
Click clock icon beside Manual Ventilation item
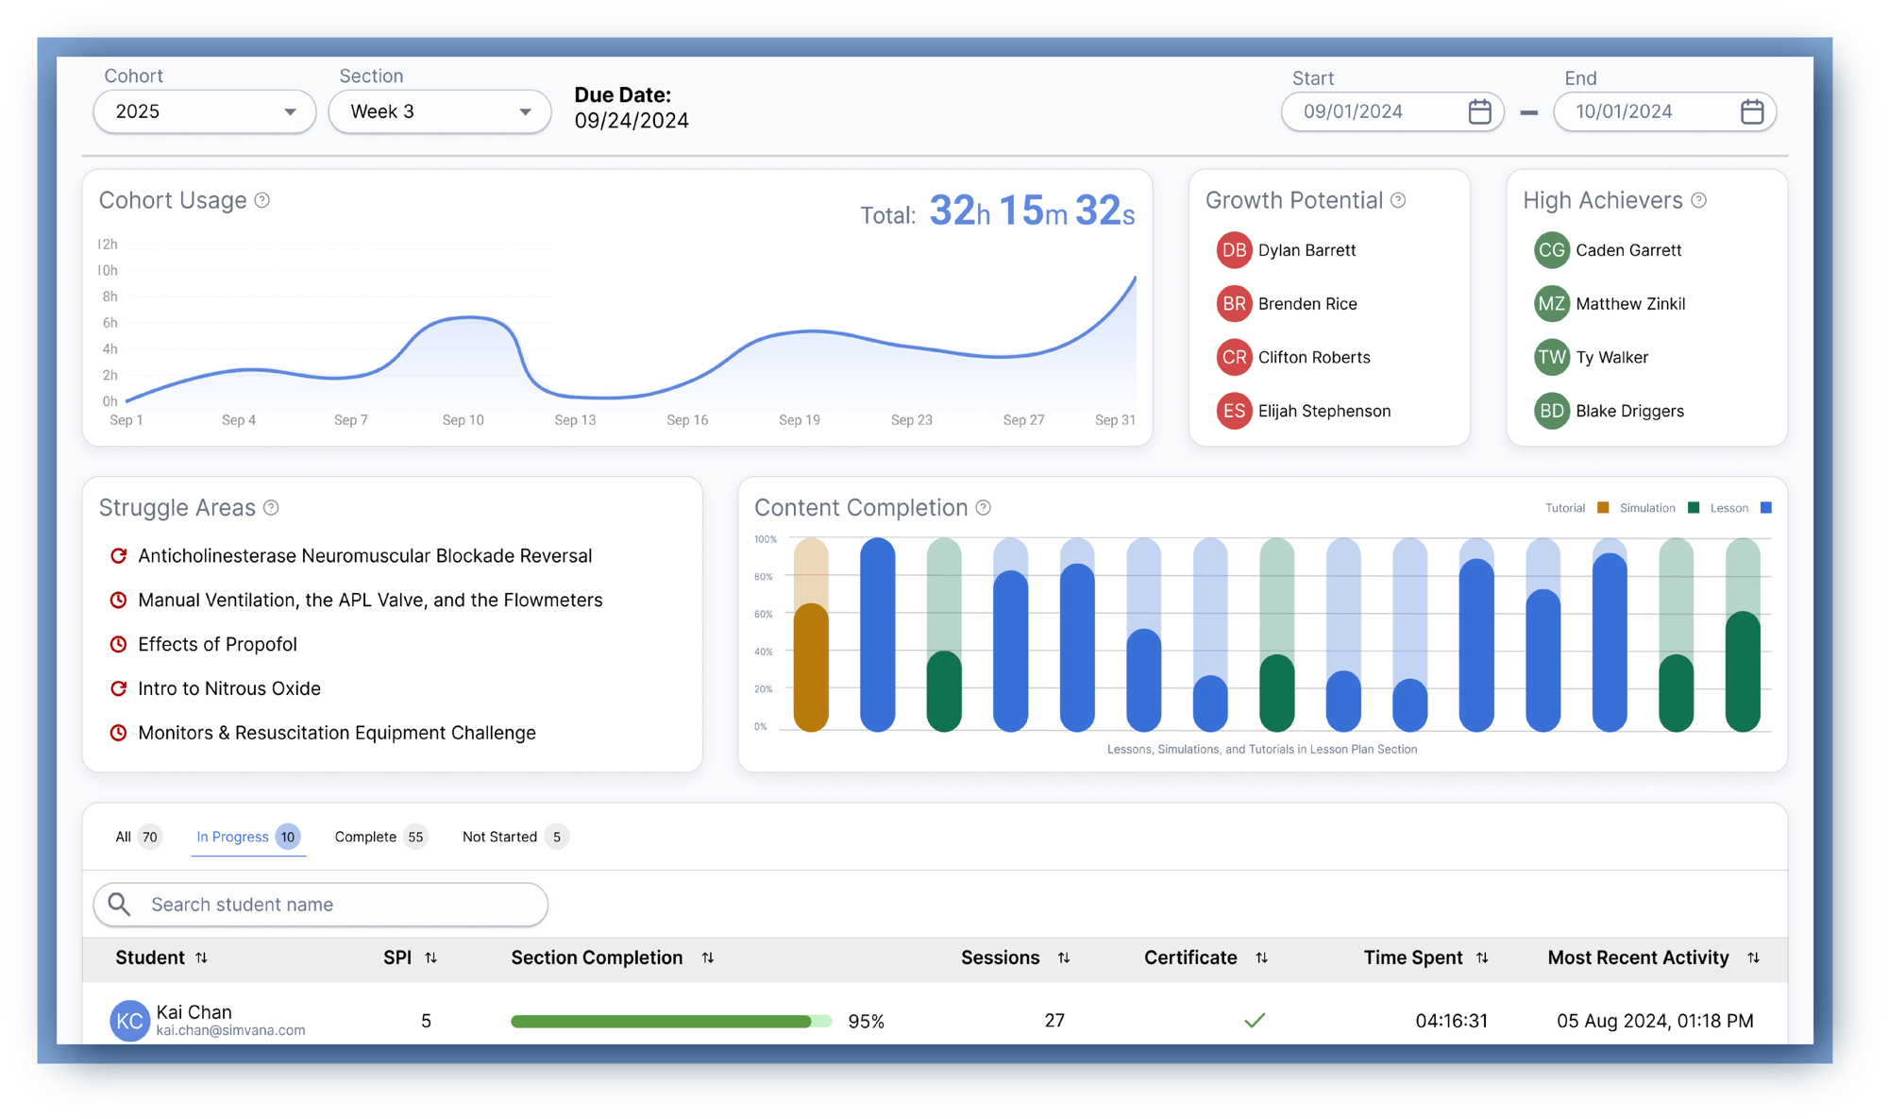(x=118, y=601)
